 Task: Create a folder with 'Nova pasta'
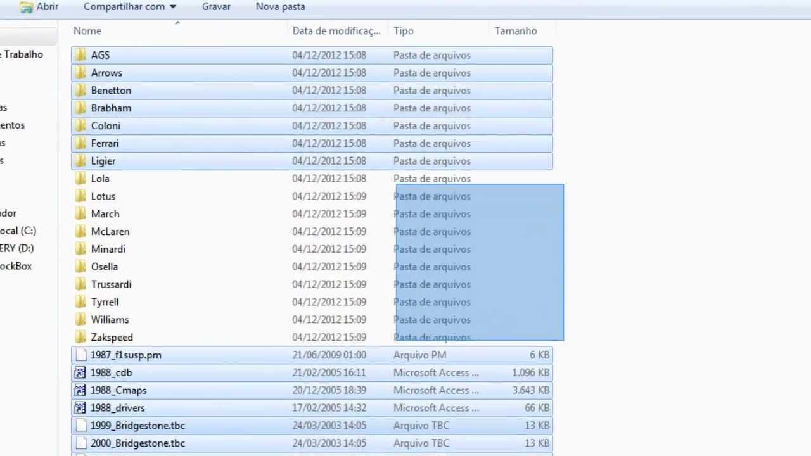tap(281, 6)
